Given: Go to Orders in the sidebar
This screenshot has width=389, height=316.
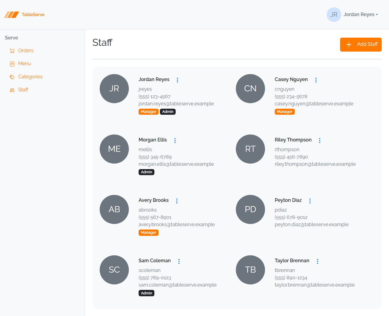Looking at the screenshot, I should click(26, 51).
